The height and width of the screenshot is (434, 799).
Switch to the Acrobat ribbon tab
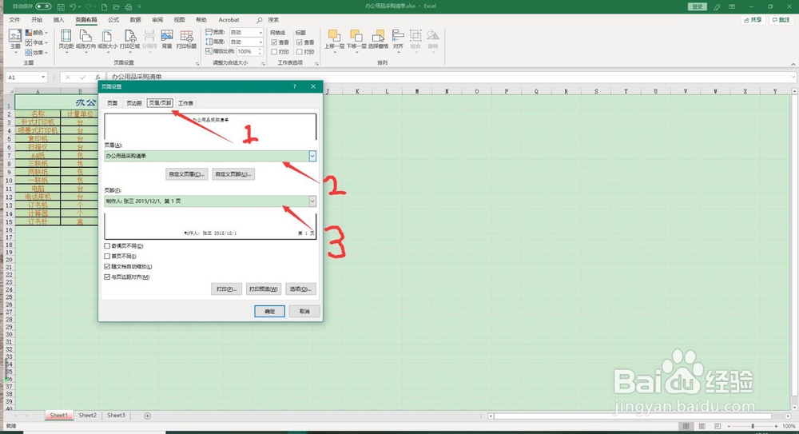pyautogui.click(x=229, y=20)
